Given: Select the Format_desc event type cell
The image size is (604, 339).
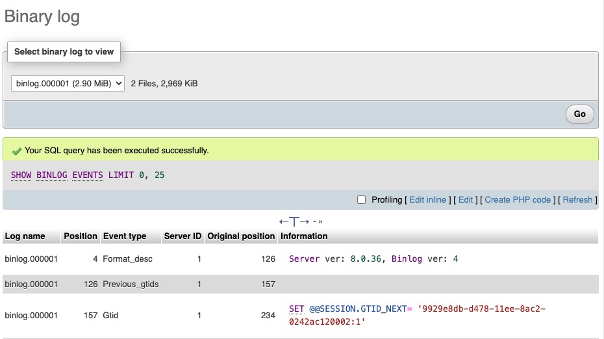Looking at the screenshot, I should pyautogui.click(x=127, y=259).
